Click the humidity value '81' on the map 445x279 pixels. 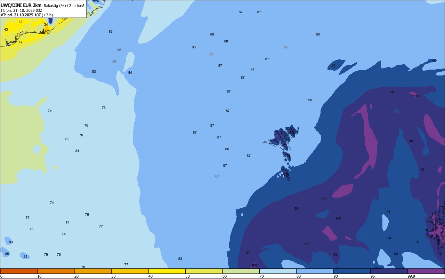click(77, 151)
